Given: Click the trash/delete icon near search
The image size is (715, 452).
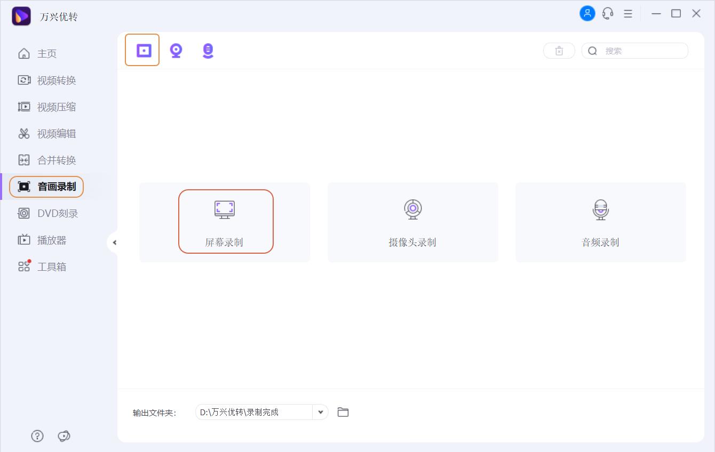Looking at the screenshot, I should [x=559, y=50].
